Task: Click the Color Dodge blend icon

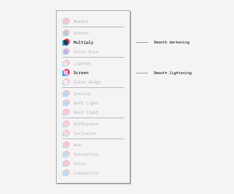Action: tap(66, 82)
